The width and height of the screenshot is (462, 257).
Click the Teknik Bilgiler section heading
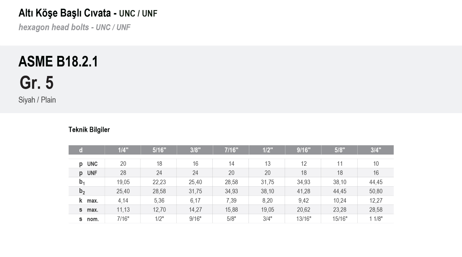click(89, 130)
